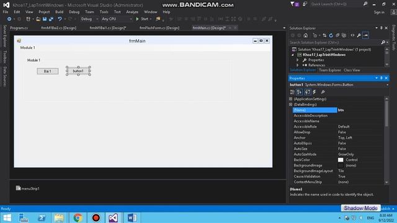This screenshot has width=397, height=223.
Task: Click the Preview Selected Items icon
Action: pyautogui.click(x=365, y=35)
